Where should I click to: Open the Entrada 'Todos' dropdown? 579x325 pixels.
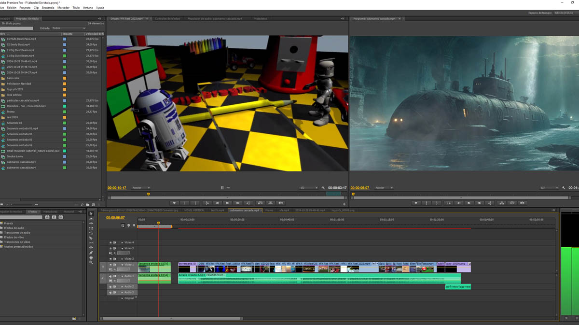pyautogui.click(x=69, y=28)
